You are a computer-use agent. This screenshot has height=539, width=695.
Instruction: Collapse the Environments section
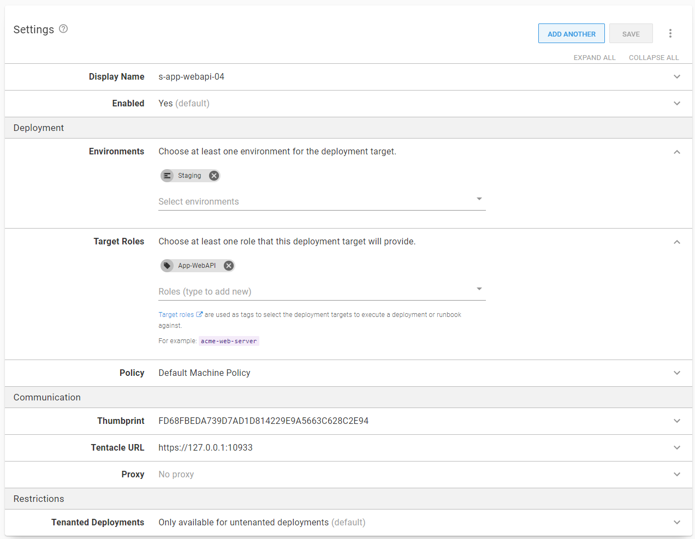tap(676, 152)
